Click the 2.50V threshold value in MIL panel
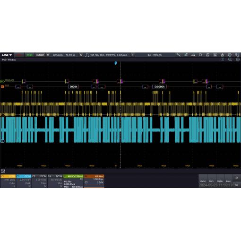The width and height of the screenshot is (241, 241). pyautogui.click(x=100, y=182)
